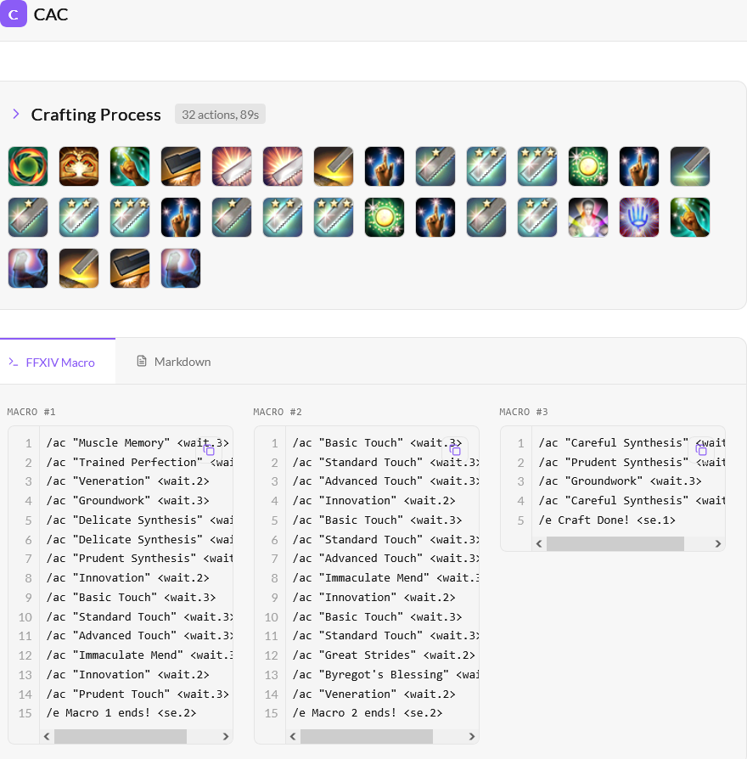The width and height of the screenshot is (747, 759).
Task: Click the second Immaculate Mend icon at step twenty-two
Action: click(x=385, y=217)
